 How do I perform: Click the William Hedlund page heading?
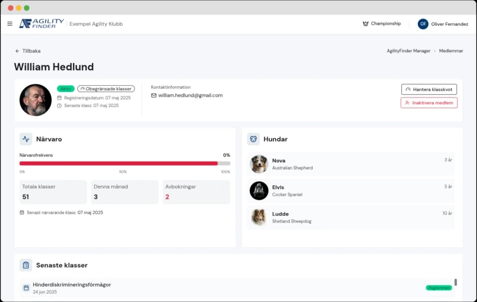click(54, 67)
